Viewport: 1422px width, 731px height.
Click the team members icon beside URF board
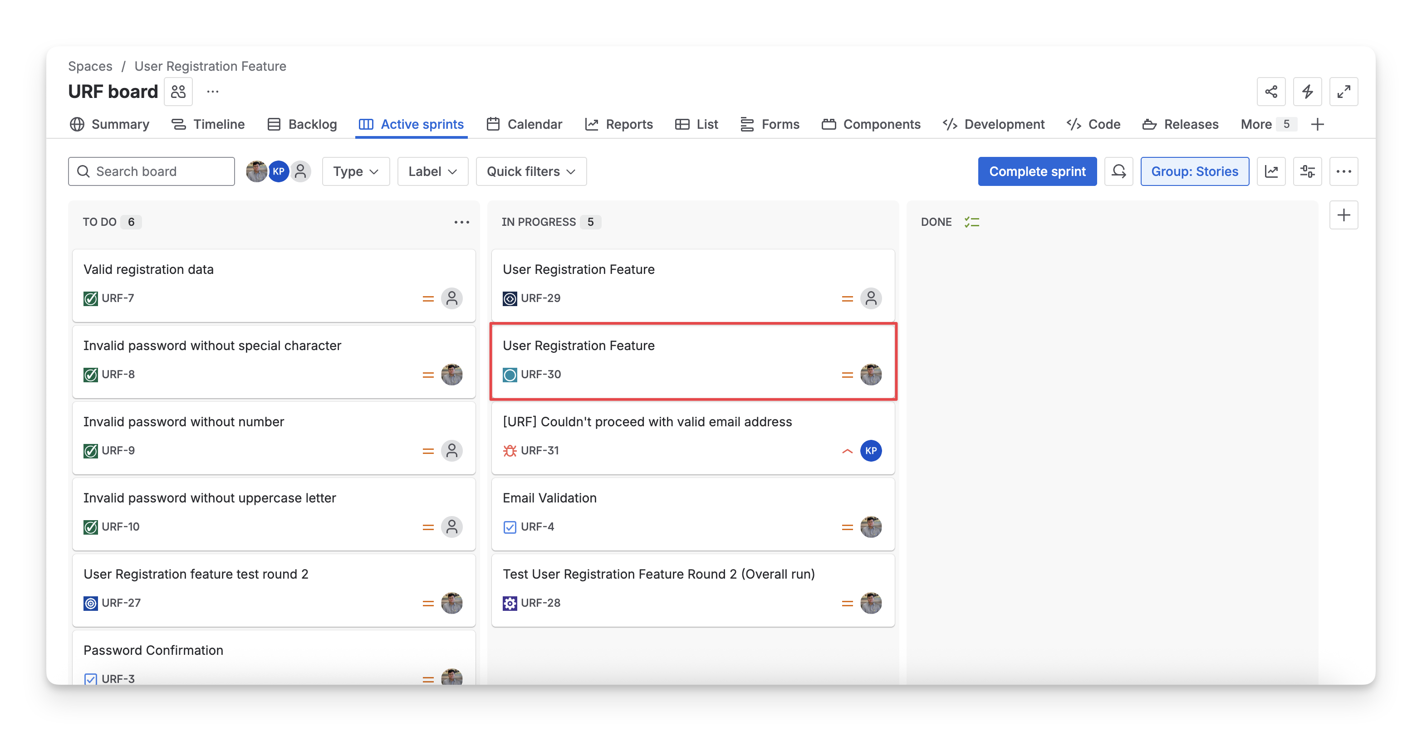[178, 92]
